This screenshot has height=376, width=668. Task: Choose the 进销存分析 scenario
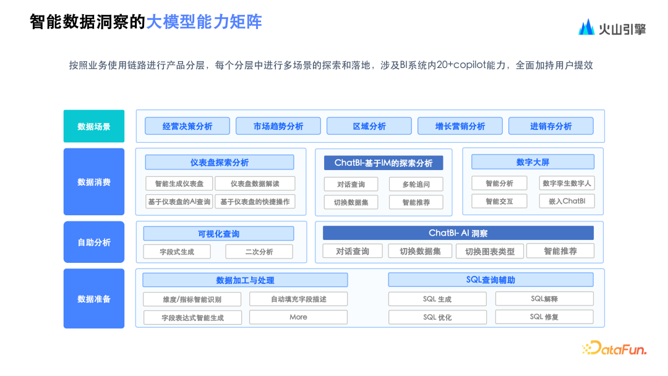click(x=550, y=126)
